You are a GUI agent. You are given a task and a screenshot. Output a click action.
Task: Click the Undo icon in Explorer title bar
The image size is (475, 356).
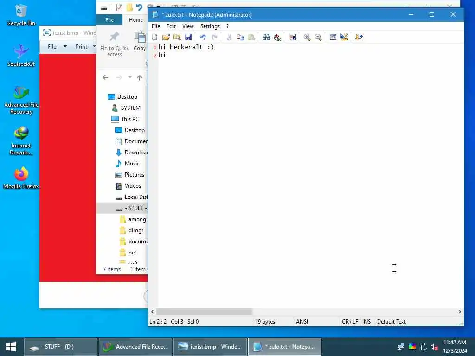tap(139, 7)
